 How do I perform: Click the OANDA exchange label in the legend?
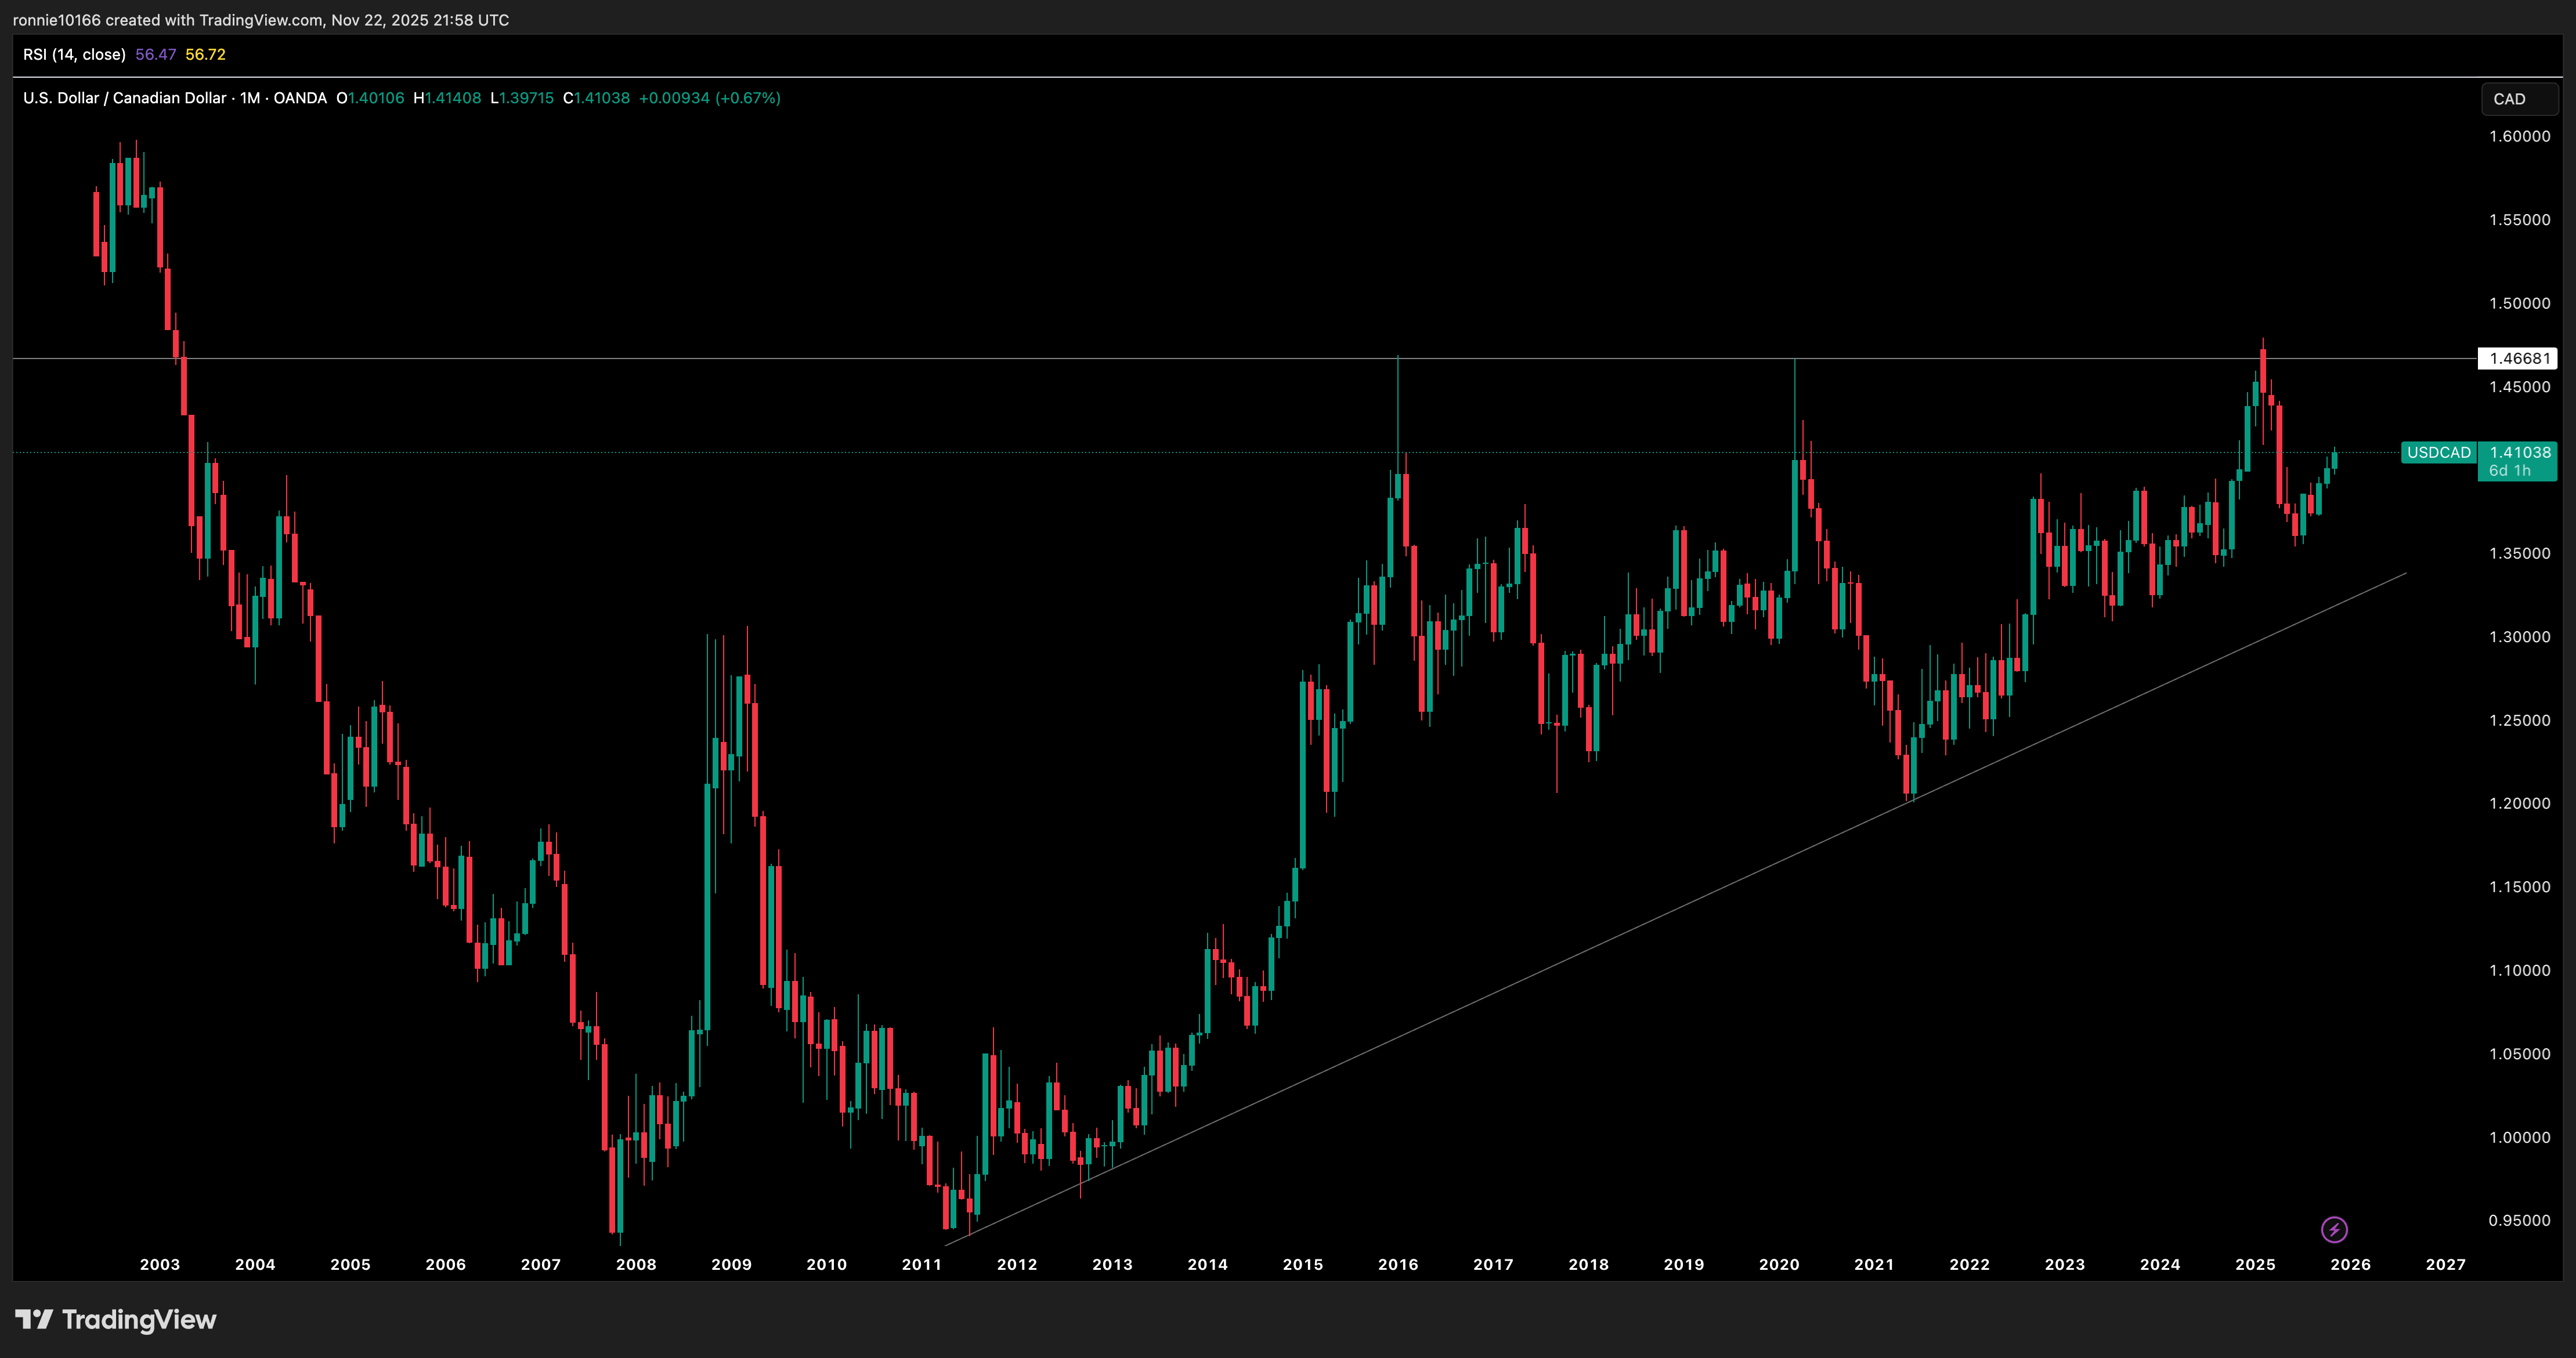301,98
